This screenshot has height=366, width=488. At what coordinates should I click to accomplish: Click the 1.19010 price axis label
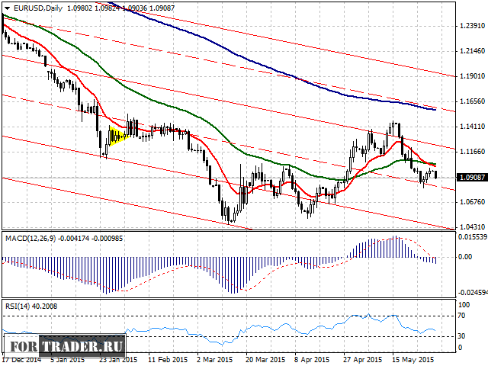(472, 76)
